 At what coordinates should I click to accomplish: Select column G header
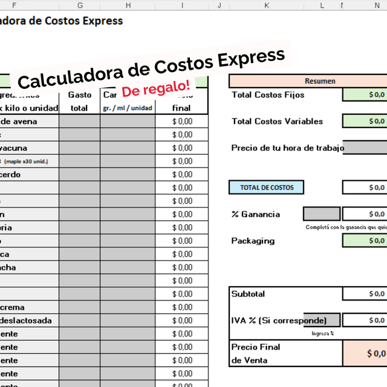(80, 5)
